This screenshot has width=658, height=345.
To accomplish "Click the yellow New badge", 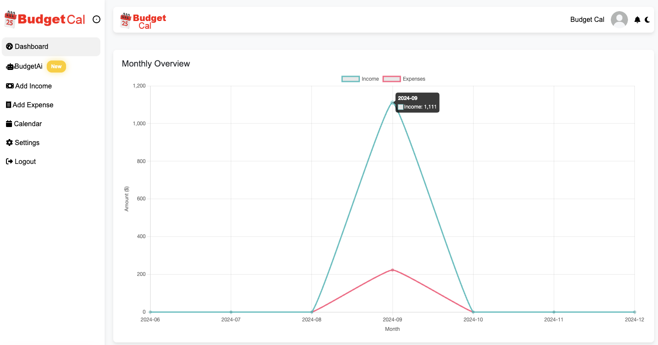I will click(x=56, y=67).
